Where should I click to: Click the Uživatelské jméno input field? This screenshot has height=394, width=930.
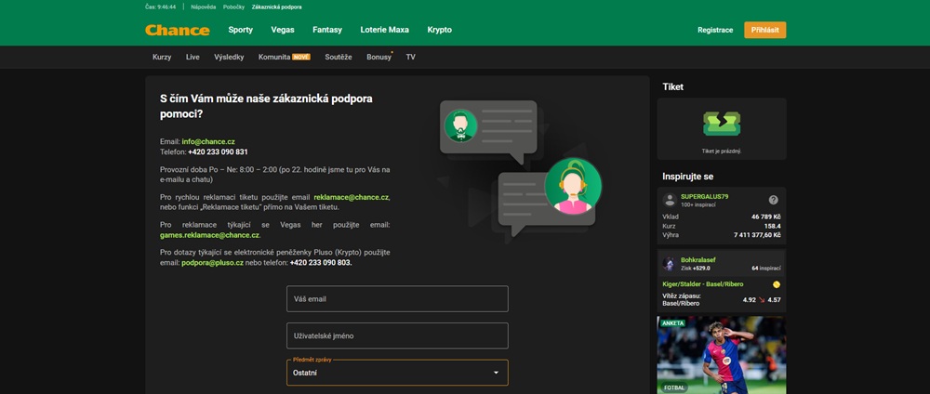(x=397, y=335)
